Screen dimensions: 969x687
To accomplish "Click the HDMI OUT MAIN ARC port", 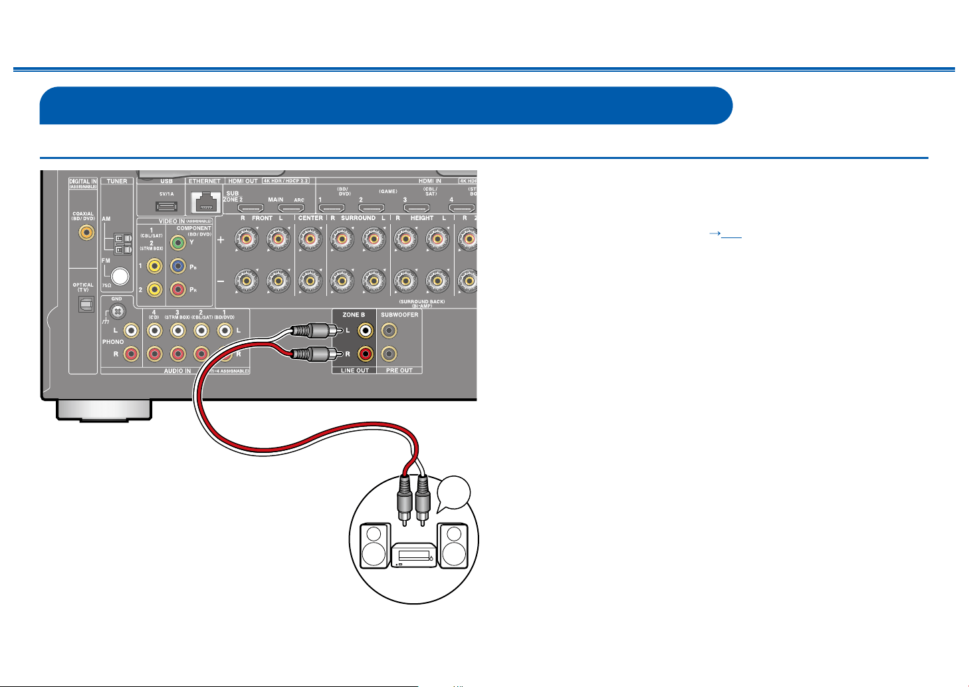I will coord(290,208).
